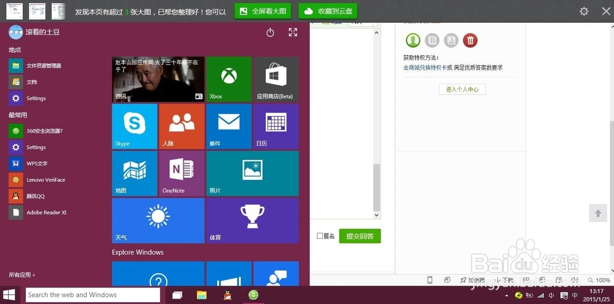This screenshot has width=614, height=304.
Task: Open the help tile under Explore Windows
Action: pyautogui.click(x=158, y=274)
